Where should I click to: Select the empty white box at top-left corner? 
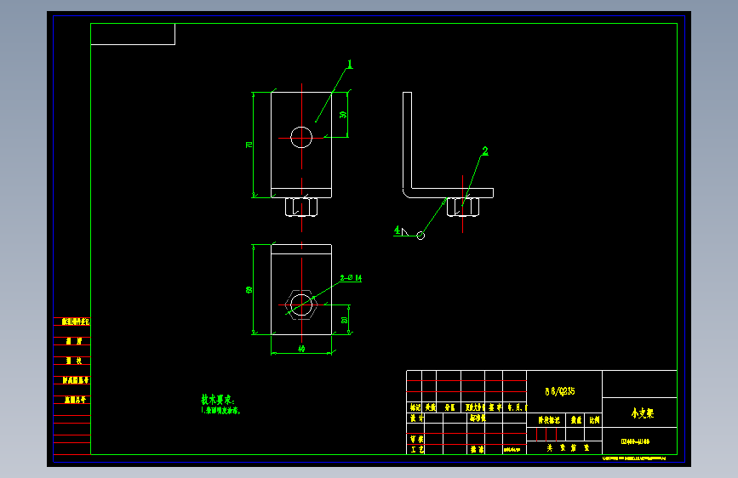click(x=133, y=34)
